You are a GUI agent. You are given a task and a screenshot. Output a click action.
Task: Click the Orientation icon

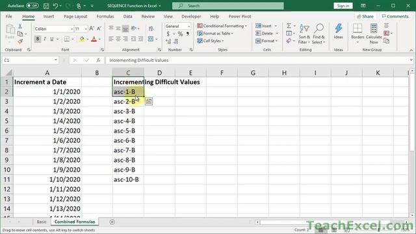134,28
